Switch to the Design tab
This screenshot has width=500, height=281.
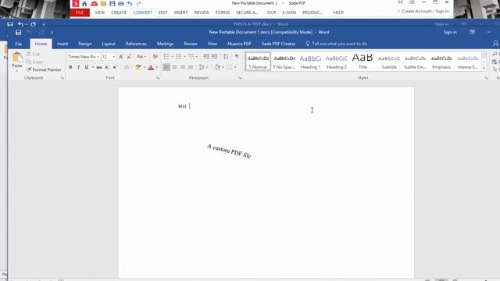[85, 44]
